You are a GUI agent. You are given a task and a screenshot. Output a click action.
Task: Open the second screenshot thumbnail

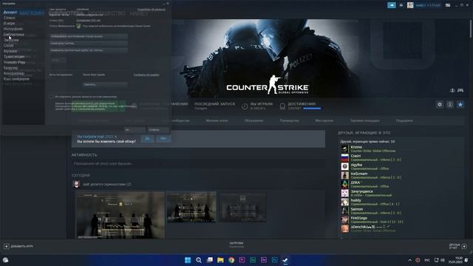pos(191,207)
